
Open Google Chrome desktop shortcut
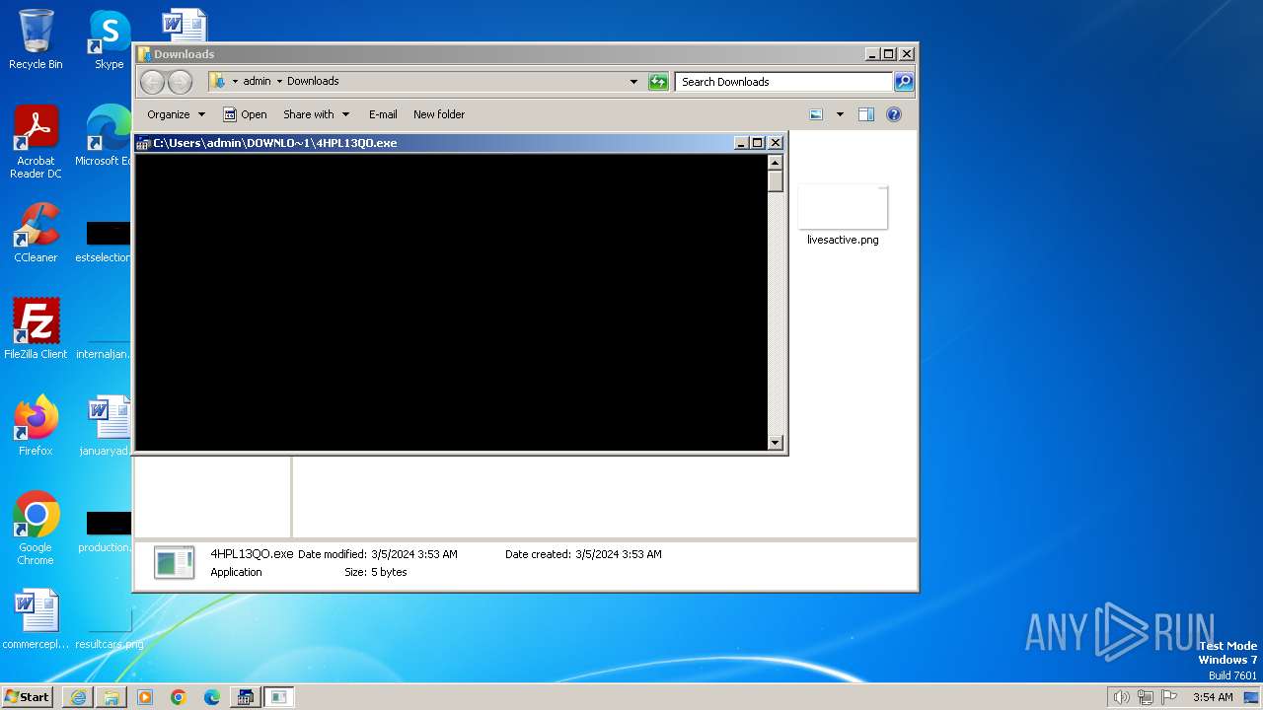(x=36, y=529)
